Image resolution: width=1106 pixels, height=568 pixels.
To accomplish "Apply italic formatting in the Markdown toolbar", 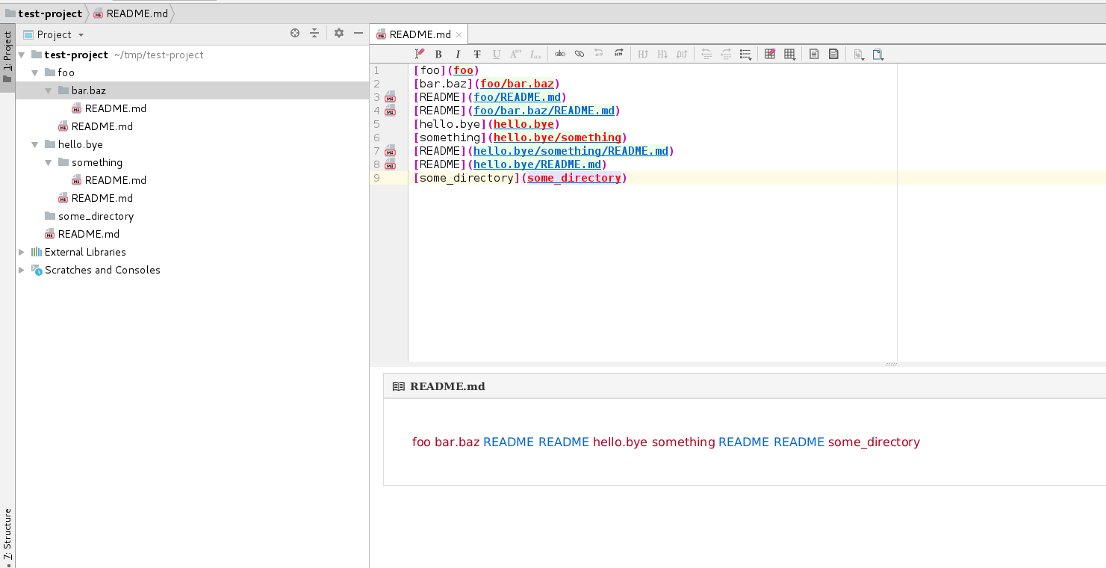I will [x=458, y=53].
